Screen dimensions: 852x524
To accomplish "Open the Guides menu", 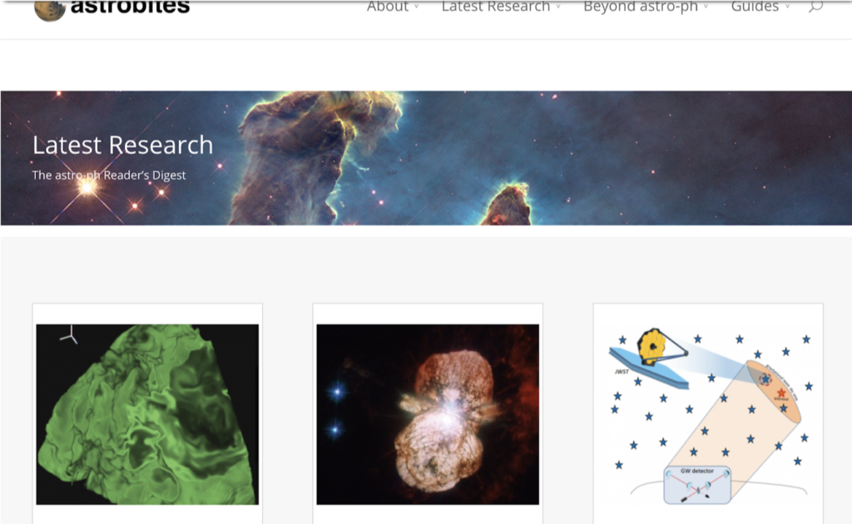I will pyautogui.click(x=755, y=7).
